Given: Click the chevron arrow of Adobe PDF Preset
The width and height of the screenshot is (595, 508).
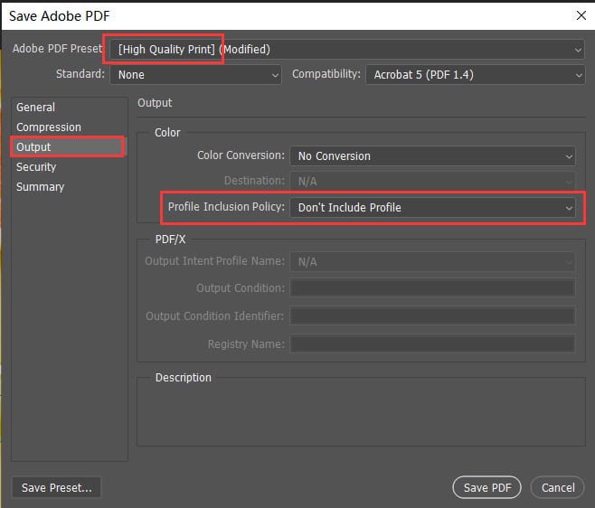Looking at the screenshot, I should pyautogui.click(x=578, y=50).
